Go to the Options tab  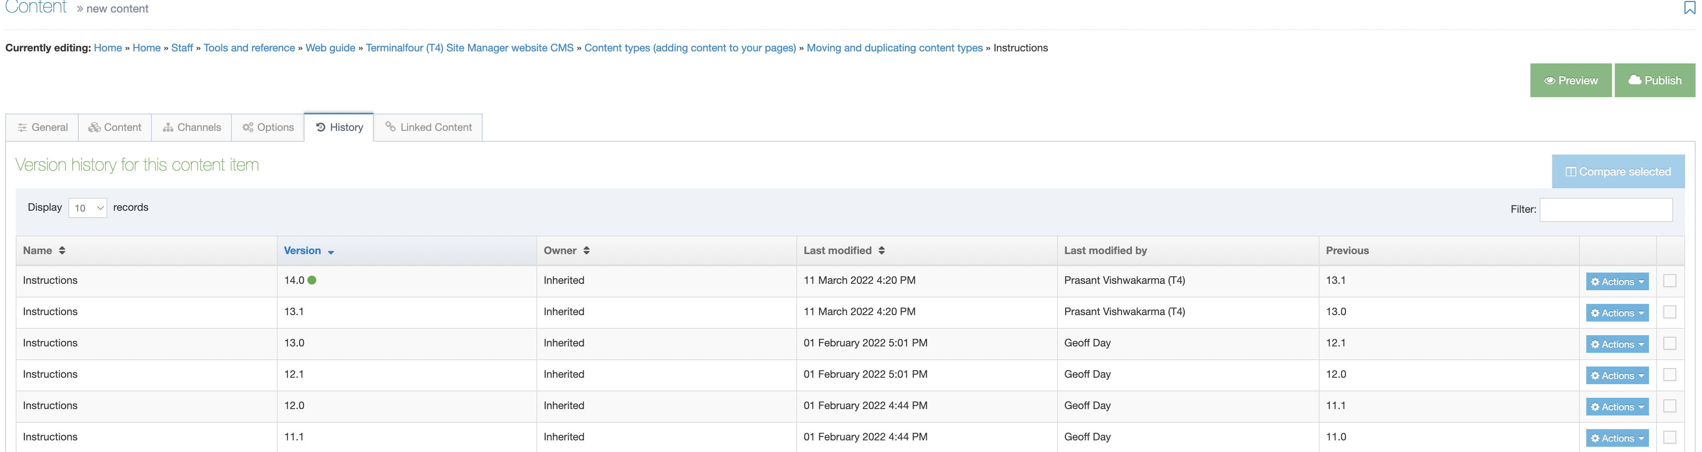[268, 127]
